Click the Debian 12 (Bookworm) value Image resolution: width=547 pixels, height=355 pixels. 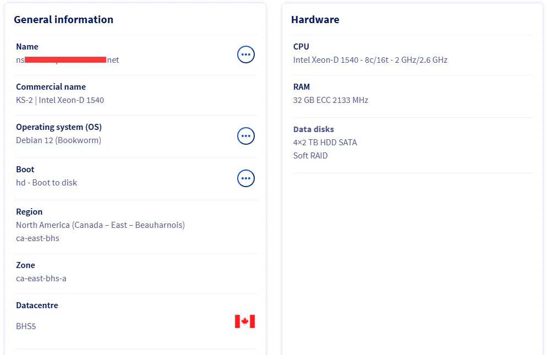[x=58, y=140]
